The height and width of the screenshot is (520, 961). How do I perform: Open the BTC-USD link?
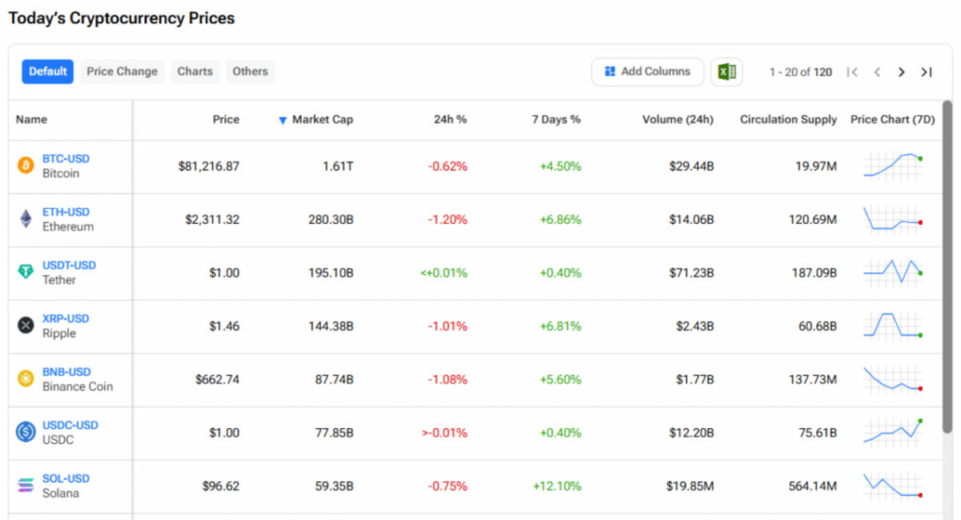(x=66, y=158)
